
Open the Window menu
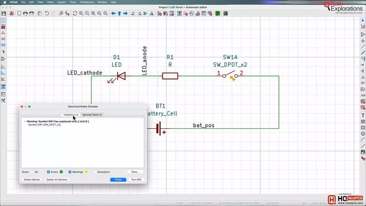[x=102, y=2]
